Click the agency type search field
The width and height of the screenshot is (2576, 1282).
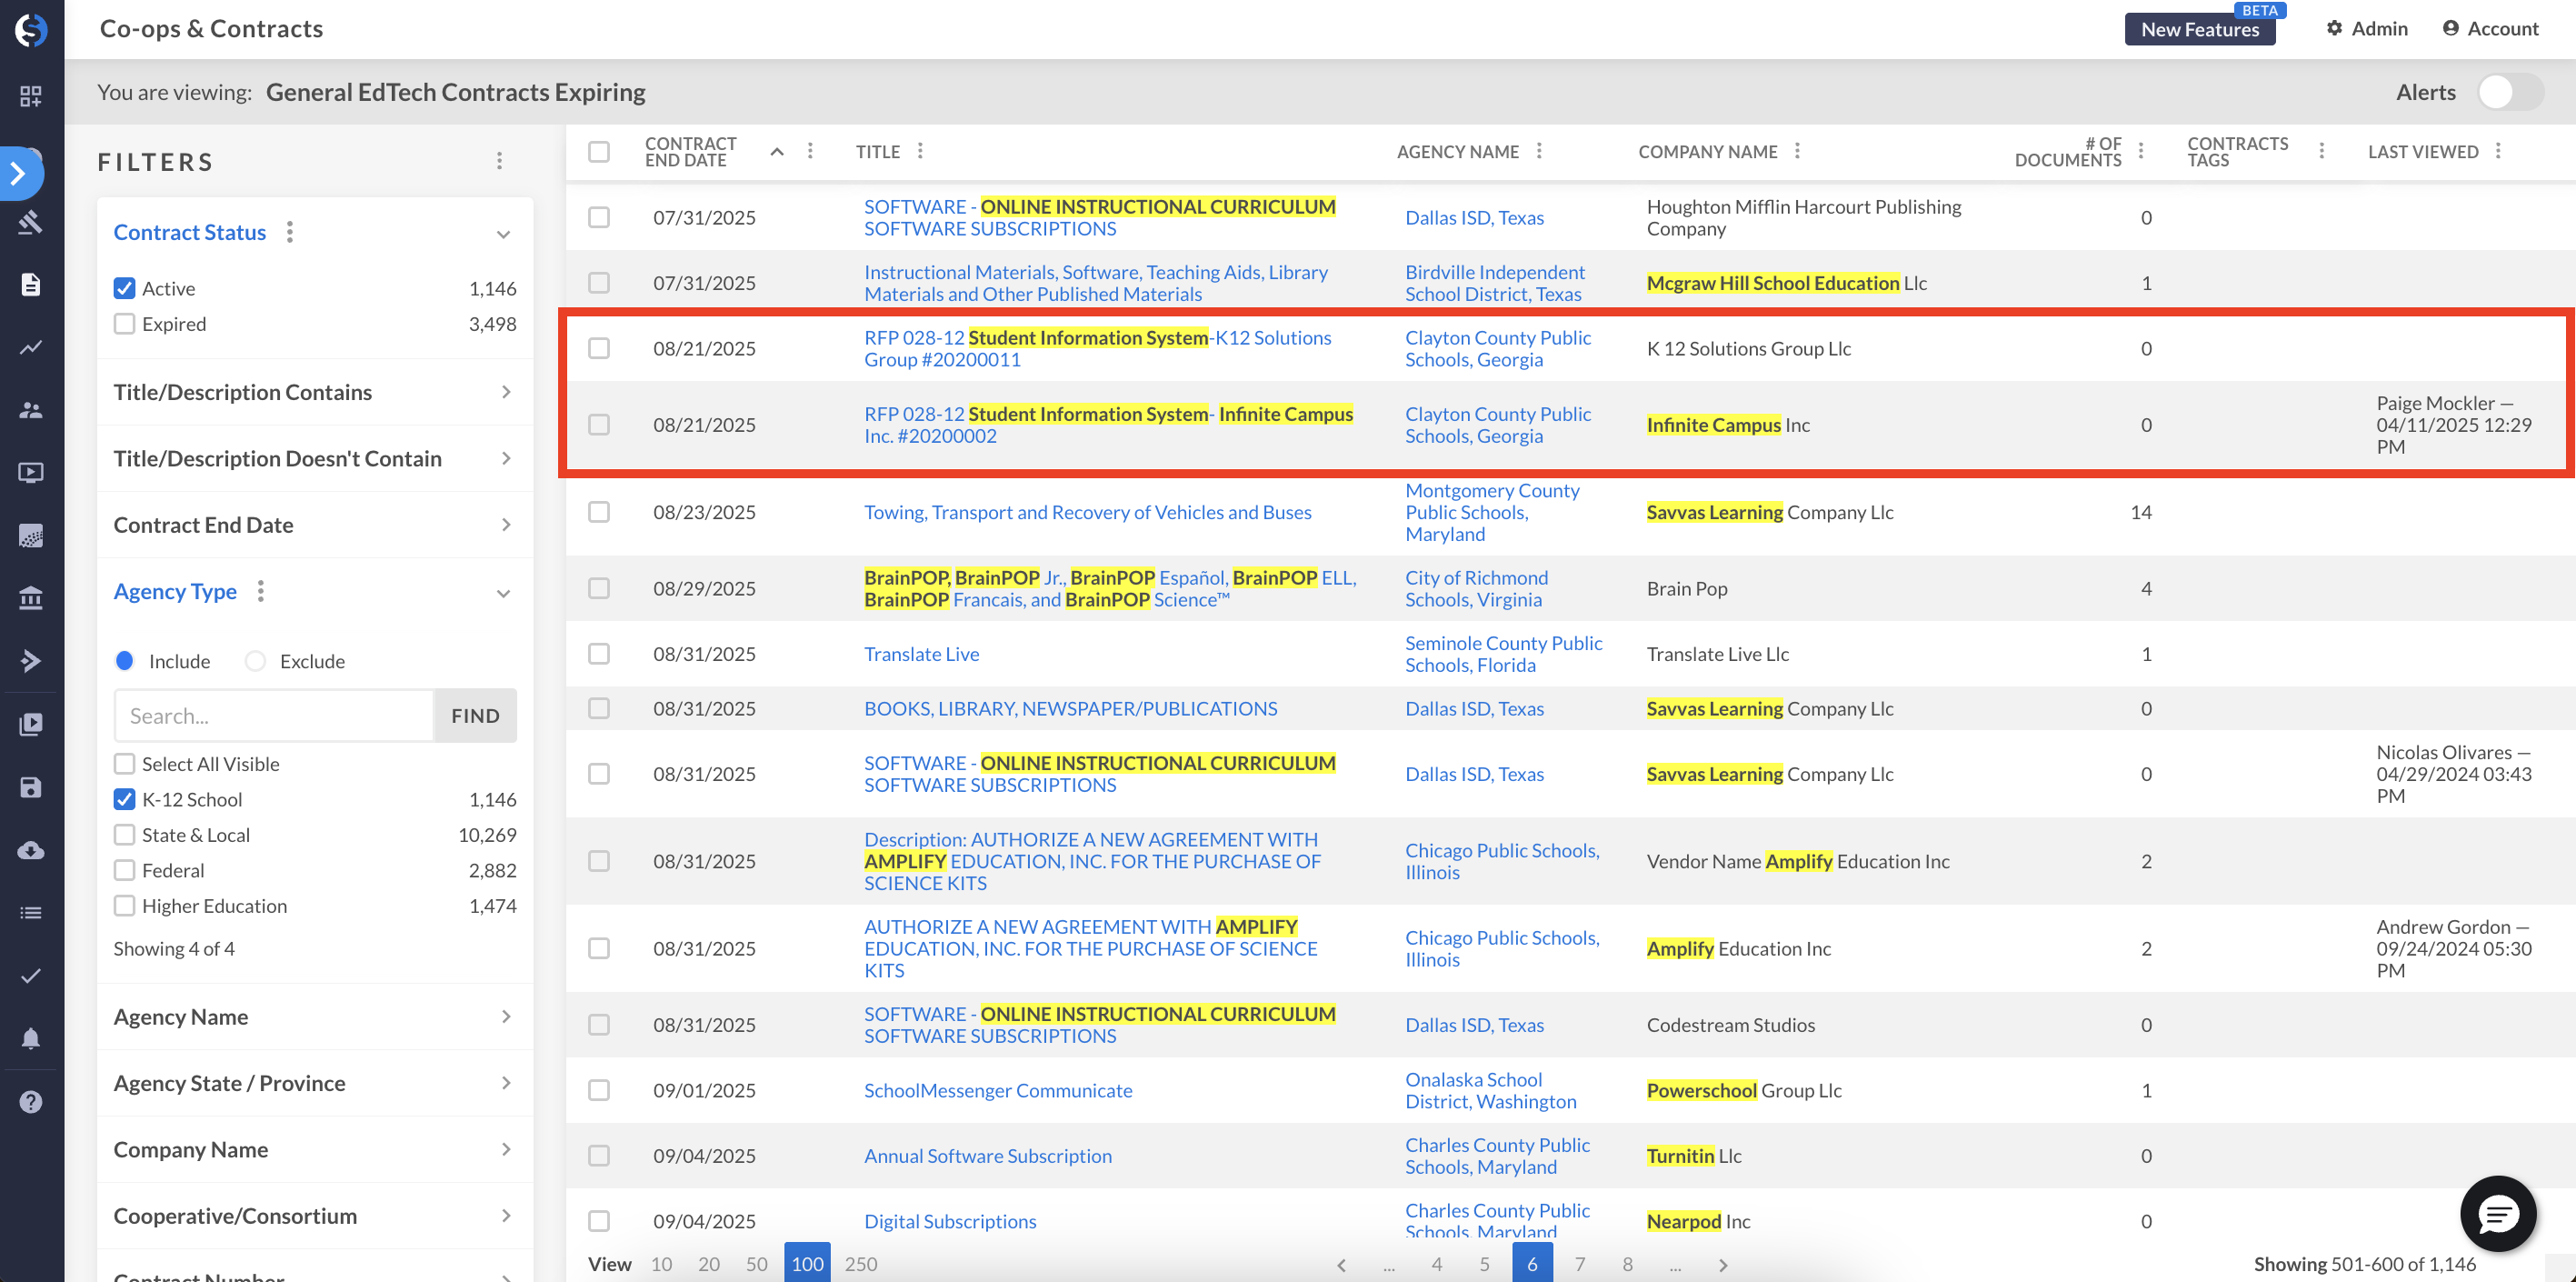274,716
